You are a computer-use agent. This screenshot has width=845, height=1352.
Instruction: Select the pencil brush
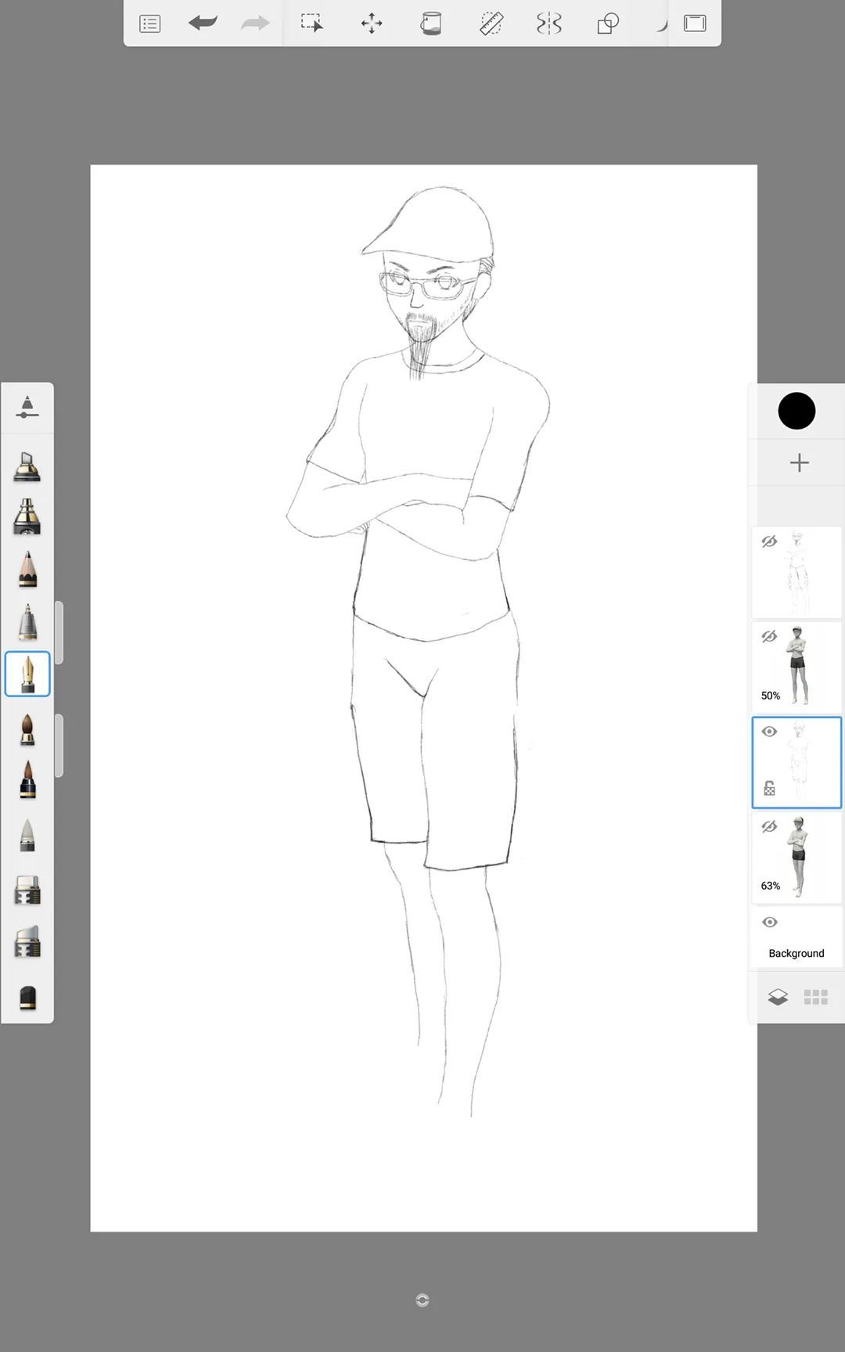tap(27, 569)
